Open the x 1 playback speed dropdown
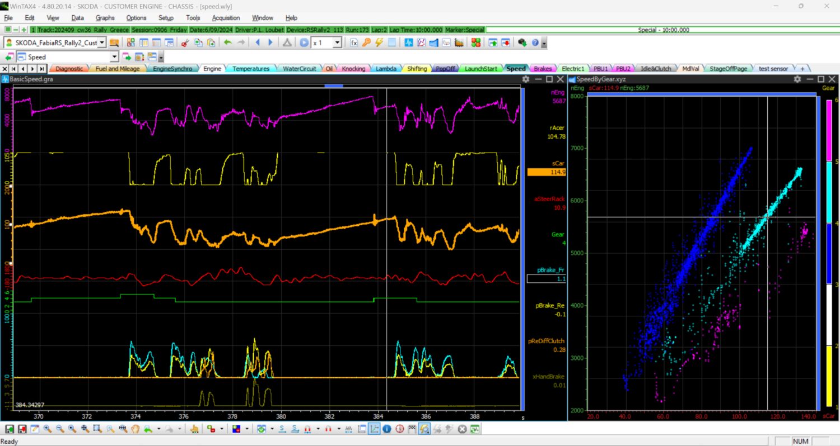This screenshot has height=446, width=840. 337,42
